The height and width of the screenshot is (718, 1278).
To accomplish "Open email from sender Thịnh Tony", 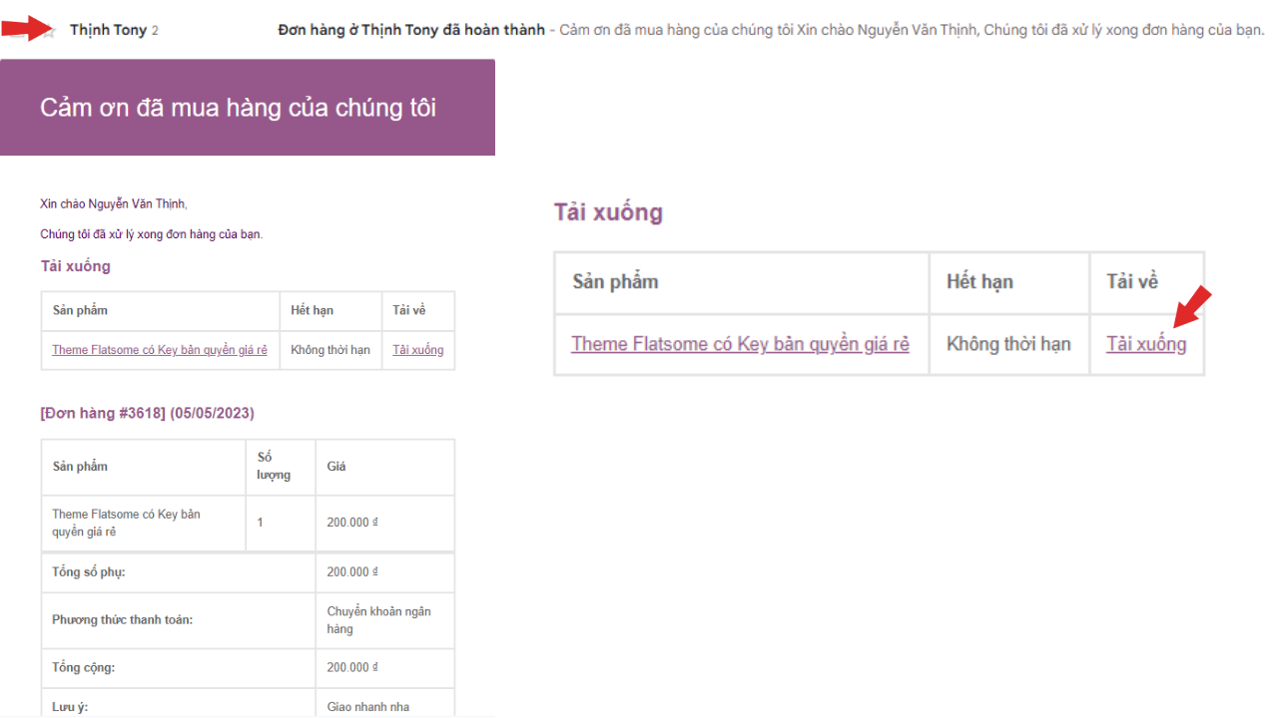I will [108, 30].
